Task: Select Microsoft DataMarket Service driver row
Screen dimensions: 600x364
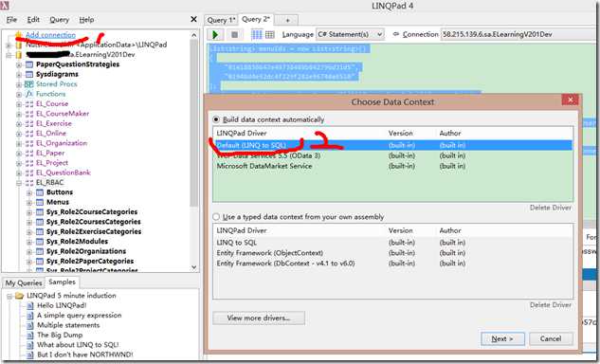Action: (393, 166)
